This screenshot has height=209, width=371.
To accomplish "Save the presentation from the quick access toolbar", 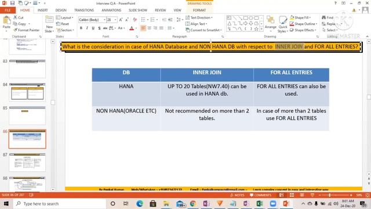I will pos(12,3).
